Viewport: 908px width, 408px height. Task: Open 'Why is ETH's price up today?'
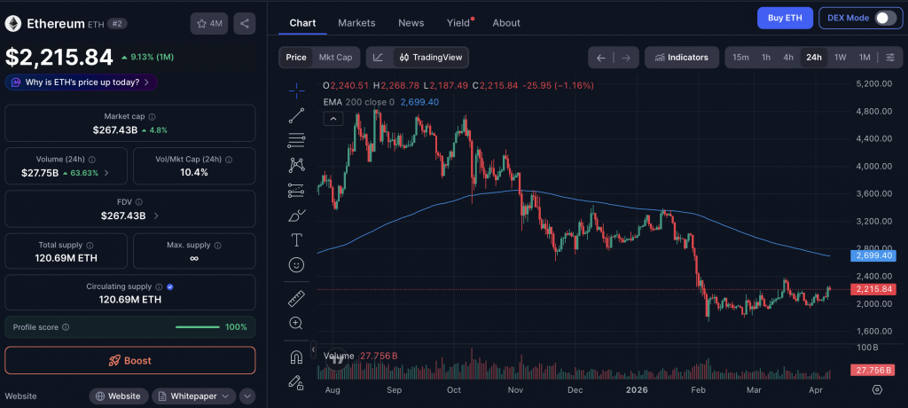point(82,82)
